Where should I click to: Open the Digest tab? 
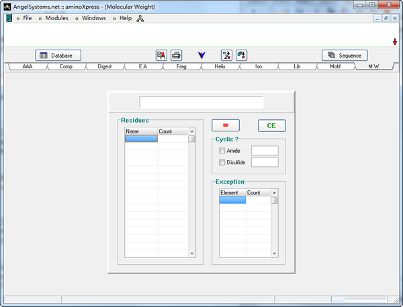click(104, 67)
